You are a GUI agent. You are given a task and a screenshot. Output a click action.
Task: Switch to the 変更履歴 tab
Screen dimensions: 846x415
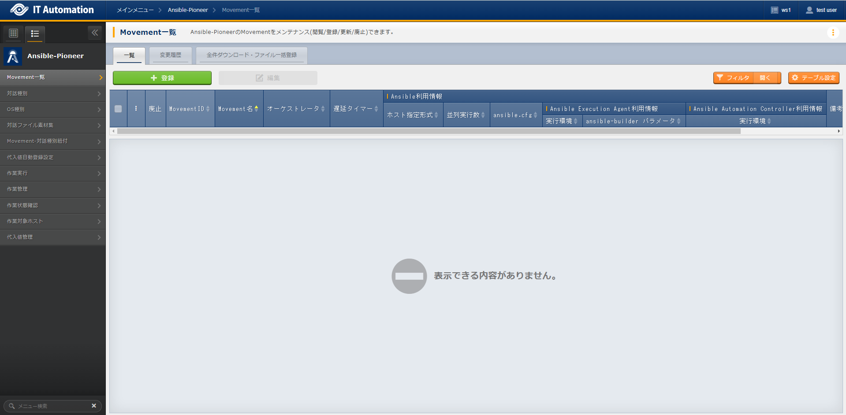[171, 55]
